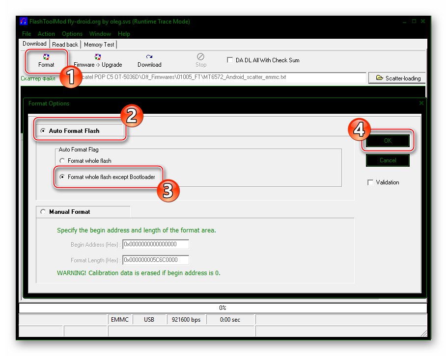
Task: Open the Action menu
Action: [46, 33]
